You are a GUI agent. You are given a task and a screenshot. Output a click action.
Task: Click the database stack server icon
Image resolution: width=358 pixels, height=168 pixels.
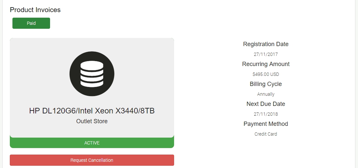coord(92,74)
